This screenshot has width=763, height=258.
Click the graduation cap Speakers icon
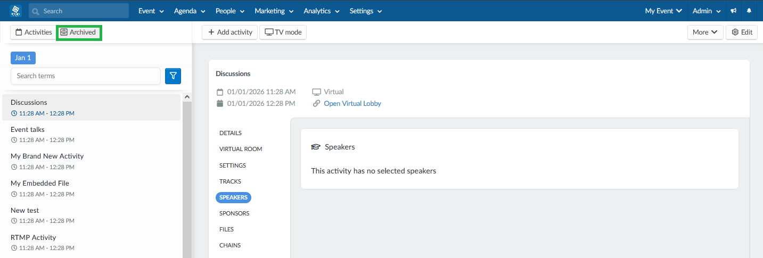coord(316,147)
